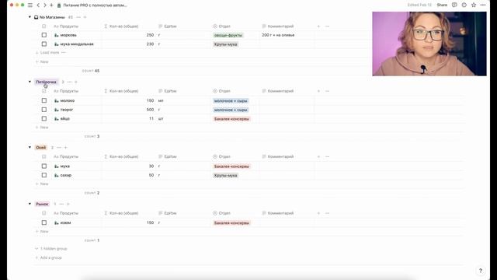The height and width of the screenshot is (280, 497).
Task: Click the comment cell of морковь row
Action: pyautogui.click(x=287, y=35)
